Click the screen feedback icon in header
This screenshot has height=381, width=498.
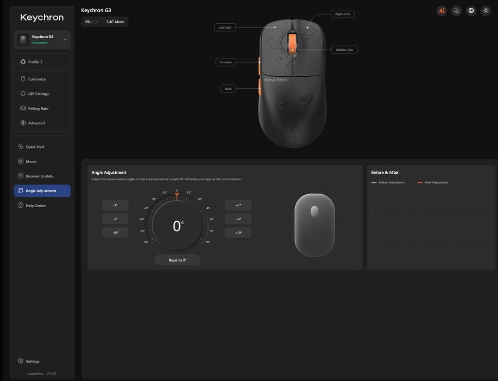pyautogui.click(x=456, y=11)
